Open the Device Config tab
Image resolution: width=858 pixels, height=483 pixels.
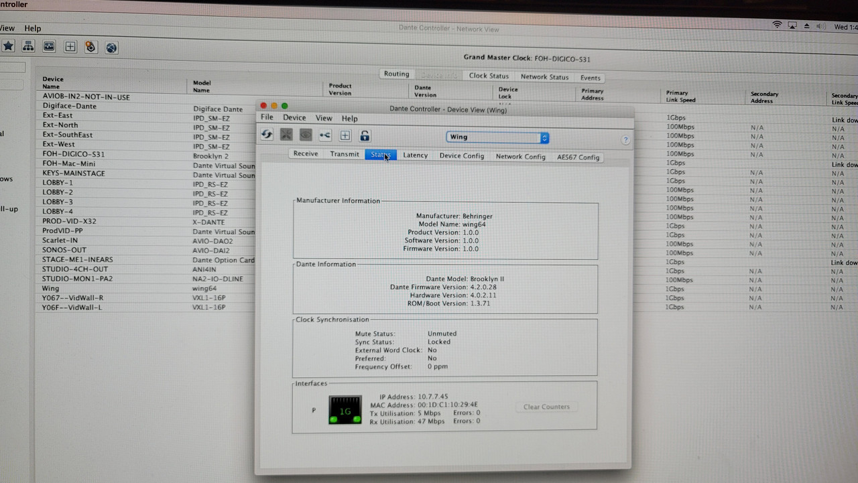[461, 156]
